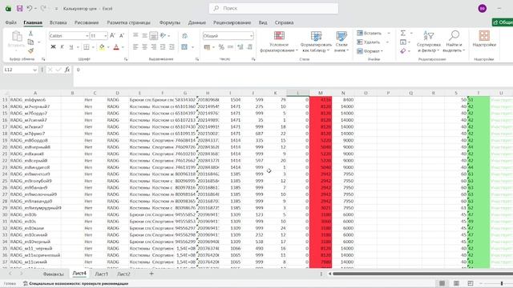
Task: Click the Format Painter brush icon
Action: [30, 50]
